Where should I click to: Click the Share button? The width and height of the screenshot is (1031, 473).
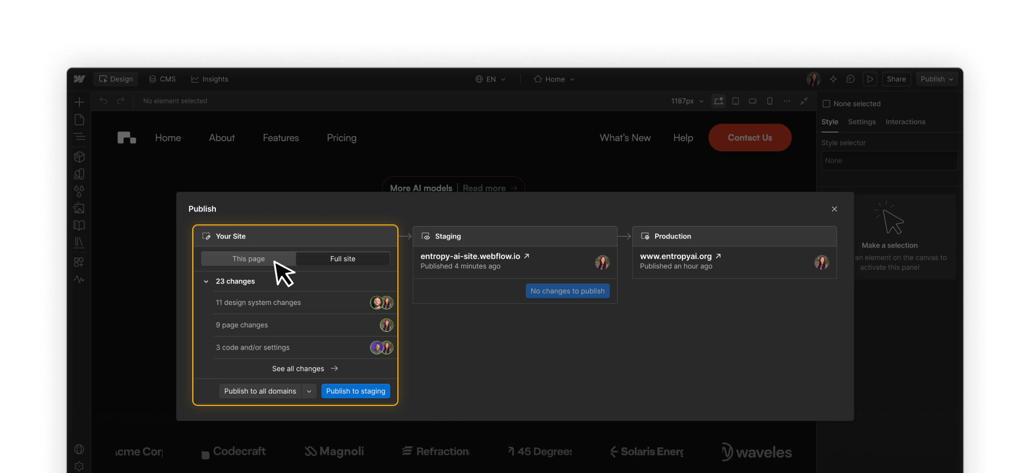click(x=896, y=79)
